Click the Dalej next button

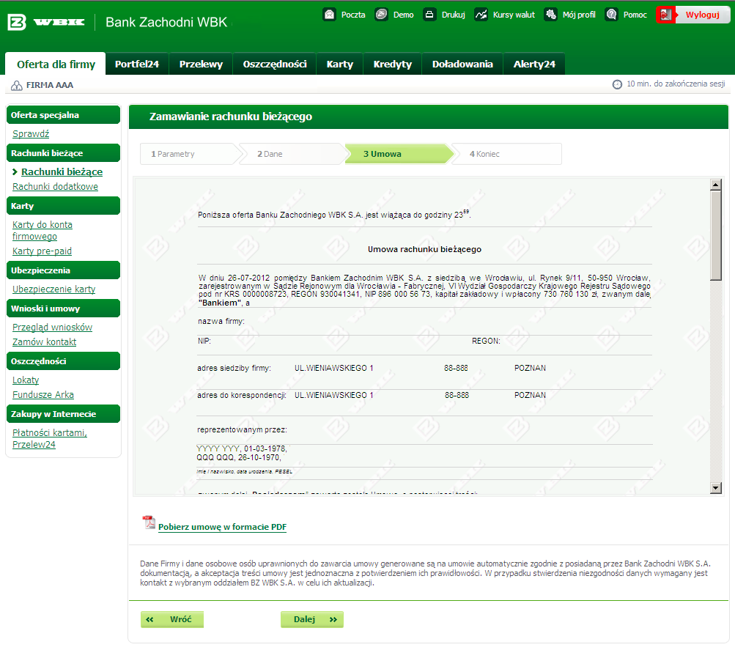click(312, 619)
